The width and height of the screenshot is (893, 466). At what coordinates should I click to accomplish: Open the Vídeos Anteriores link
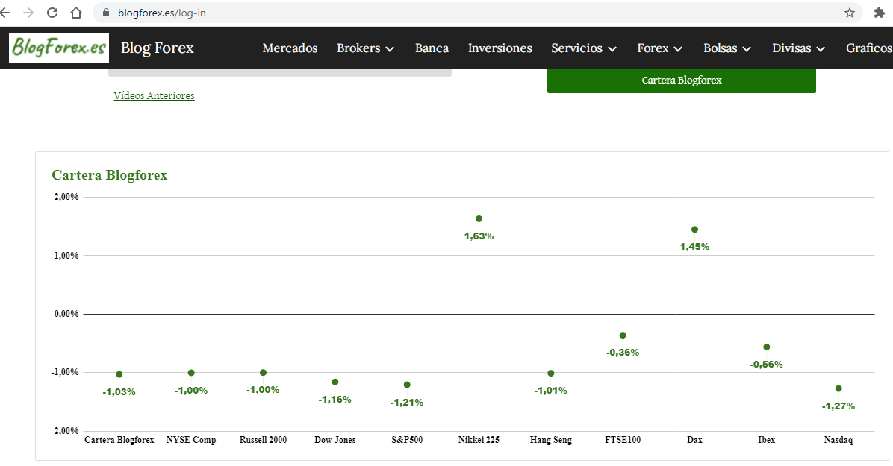(154, 95)
